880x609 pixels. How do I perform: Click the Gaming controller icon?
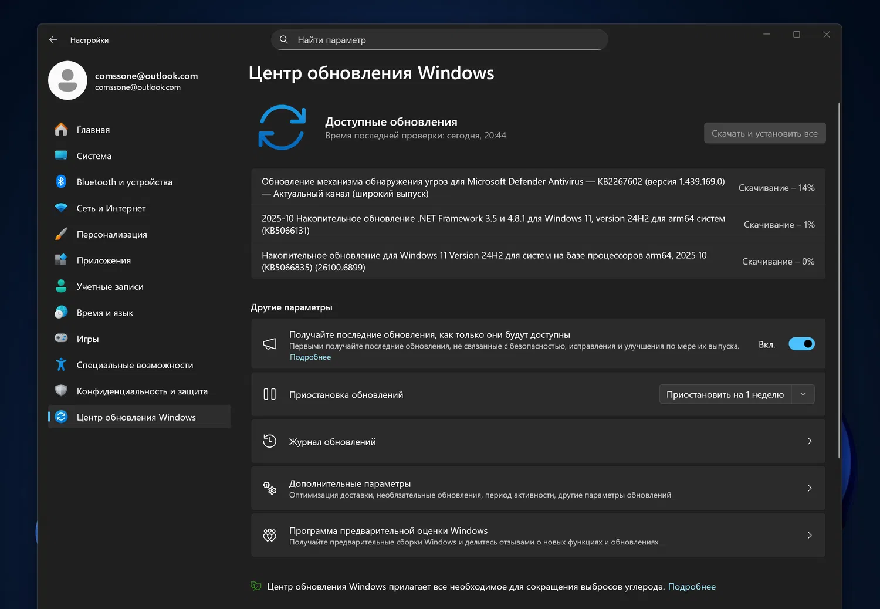tap(61, 339)
